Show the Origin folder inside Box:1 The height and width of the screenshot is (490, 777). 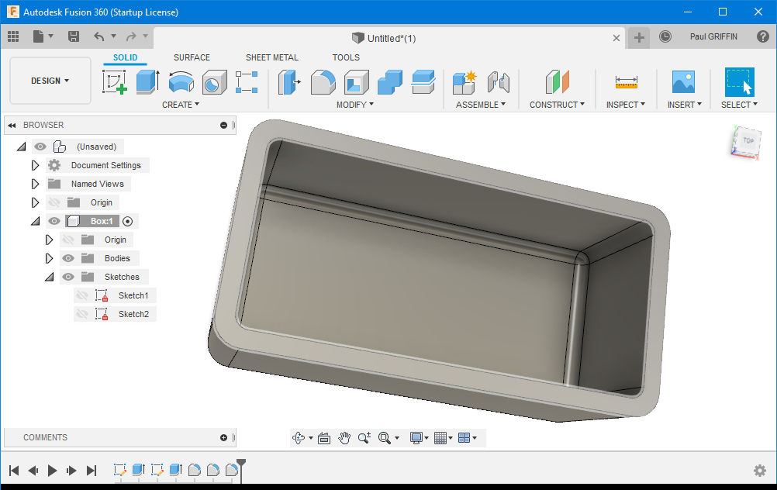point(68,240)
